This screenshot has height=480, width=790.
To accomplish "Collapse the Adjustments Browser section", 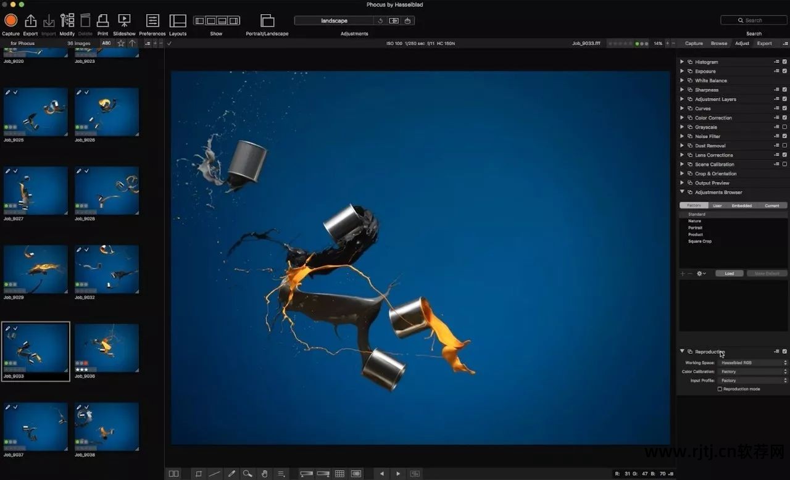I will 682,192.
